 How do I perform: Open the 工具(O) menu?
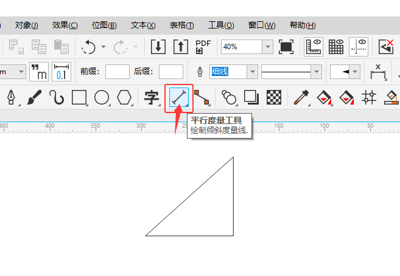tap(221, 25)
